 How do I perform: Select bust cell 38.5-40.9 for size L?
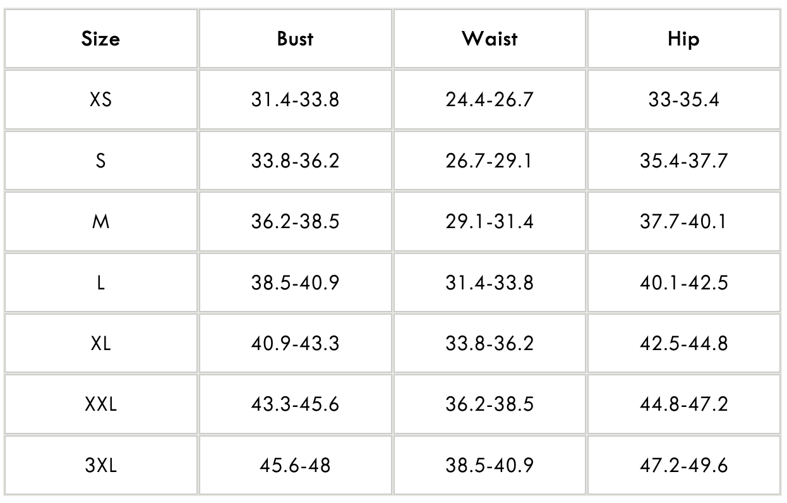click(295, 282)
